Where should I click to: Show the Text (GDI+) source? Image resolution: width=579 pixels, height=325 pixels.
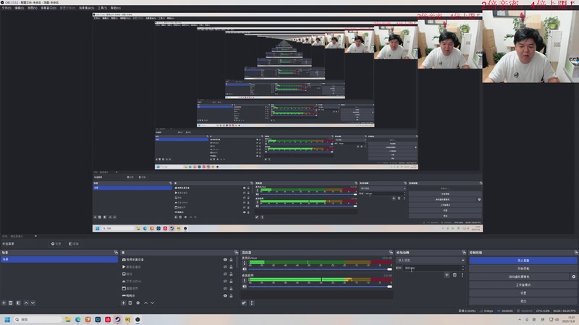[225, 281]
